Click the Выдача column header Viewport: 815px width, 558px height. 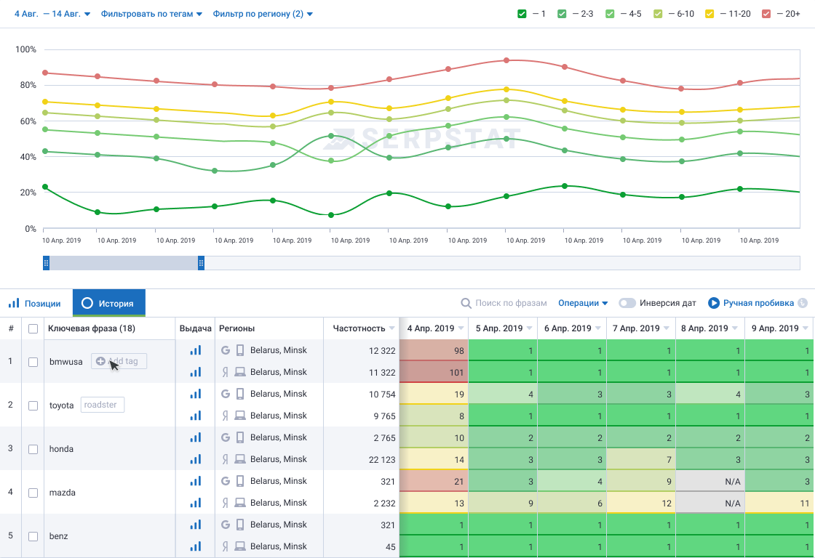click(x=196, y=328)
